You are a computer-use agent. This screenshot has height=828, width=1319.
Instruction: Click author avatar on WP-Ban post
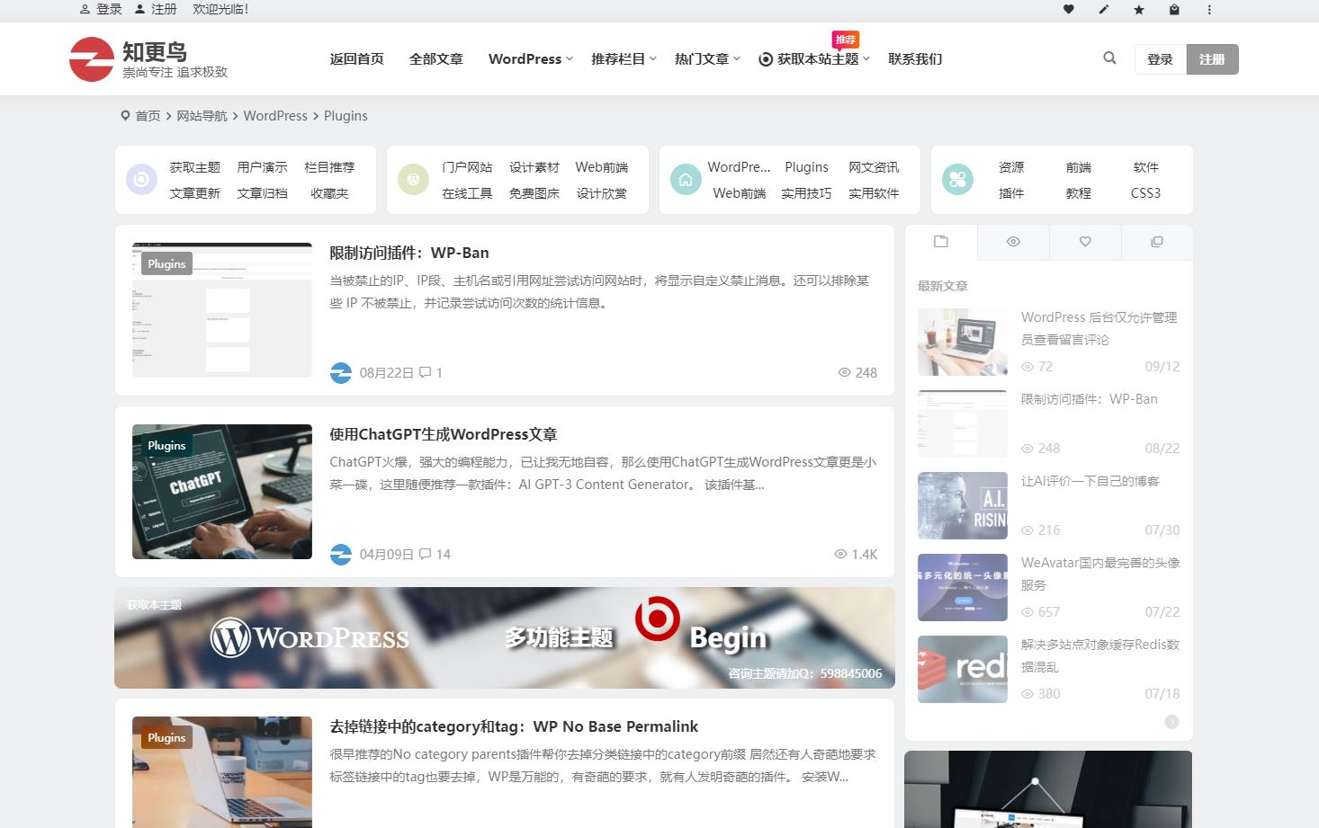[x=341, y=372]
